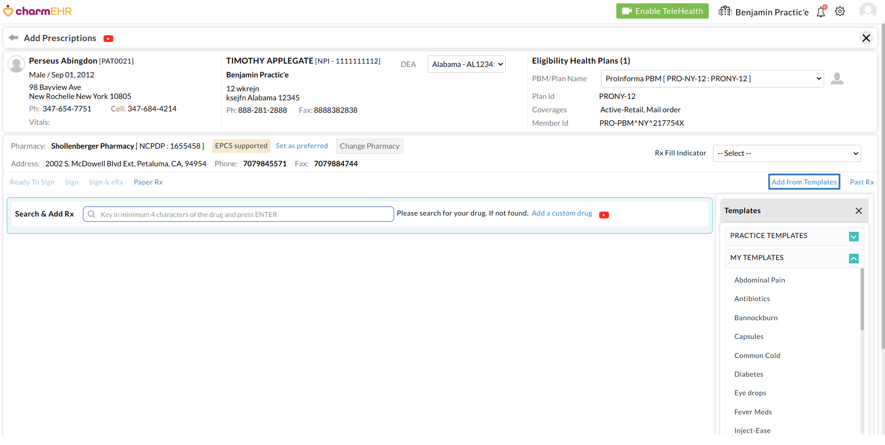The image size is (885, 445).
Task: Collapse the MY TEMPLATES section
Action: [853, 258]
